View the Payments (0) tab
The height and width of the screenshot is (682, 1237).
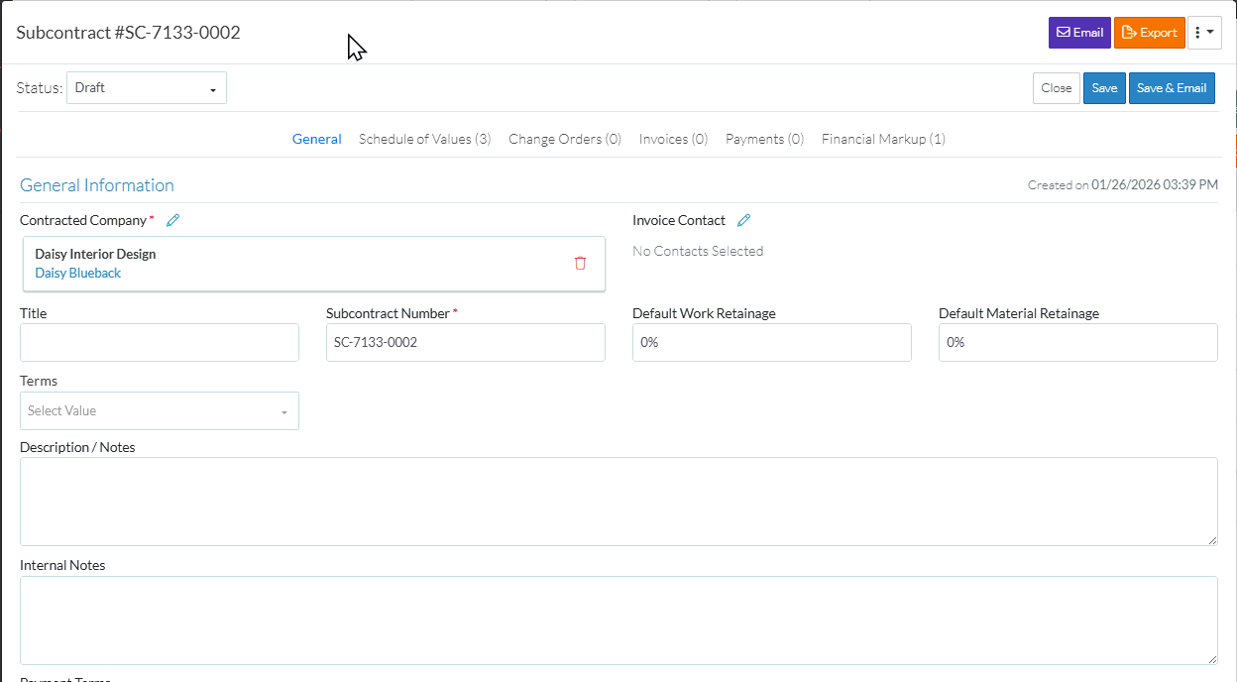point(764,139)
